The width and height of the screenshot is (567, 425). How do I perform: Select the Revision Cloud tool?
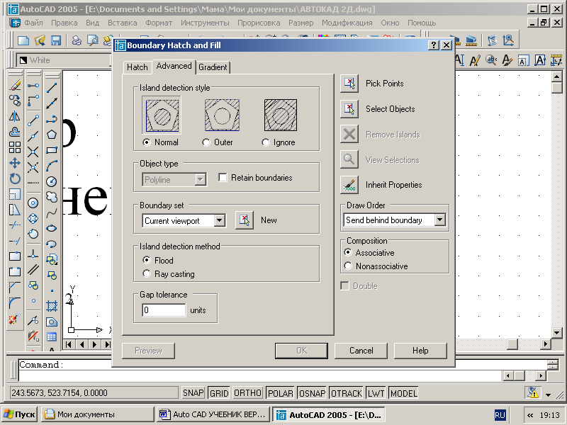point(52,197)
